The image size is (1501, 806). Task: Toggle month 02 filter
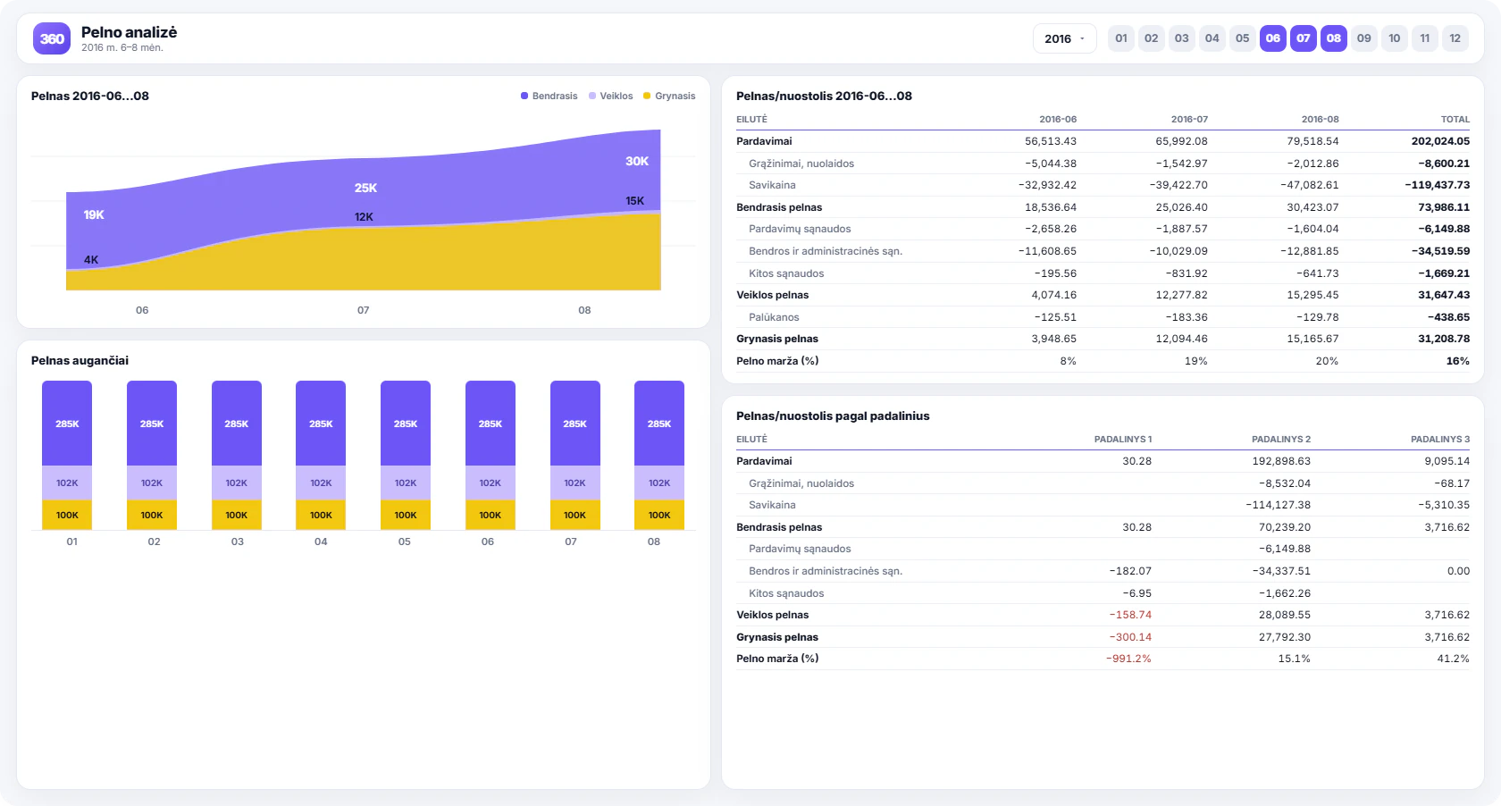(x=1152, y=38)
